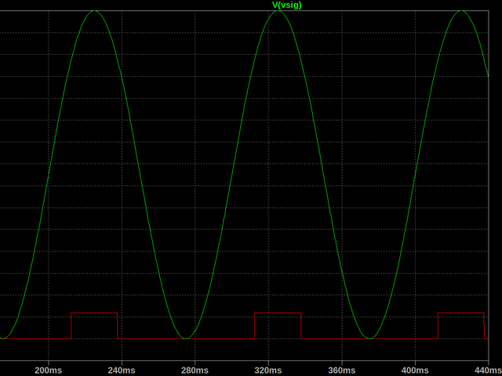Image resolution: width=502 pixels, height=376 pixels.
Task: Click the falling edge of the first red pulse
Action: pyautogui.click(x=118, y=326)
